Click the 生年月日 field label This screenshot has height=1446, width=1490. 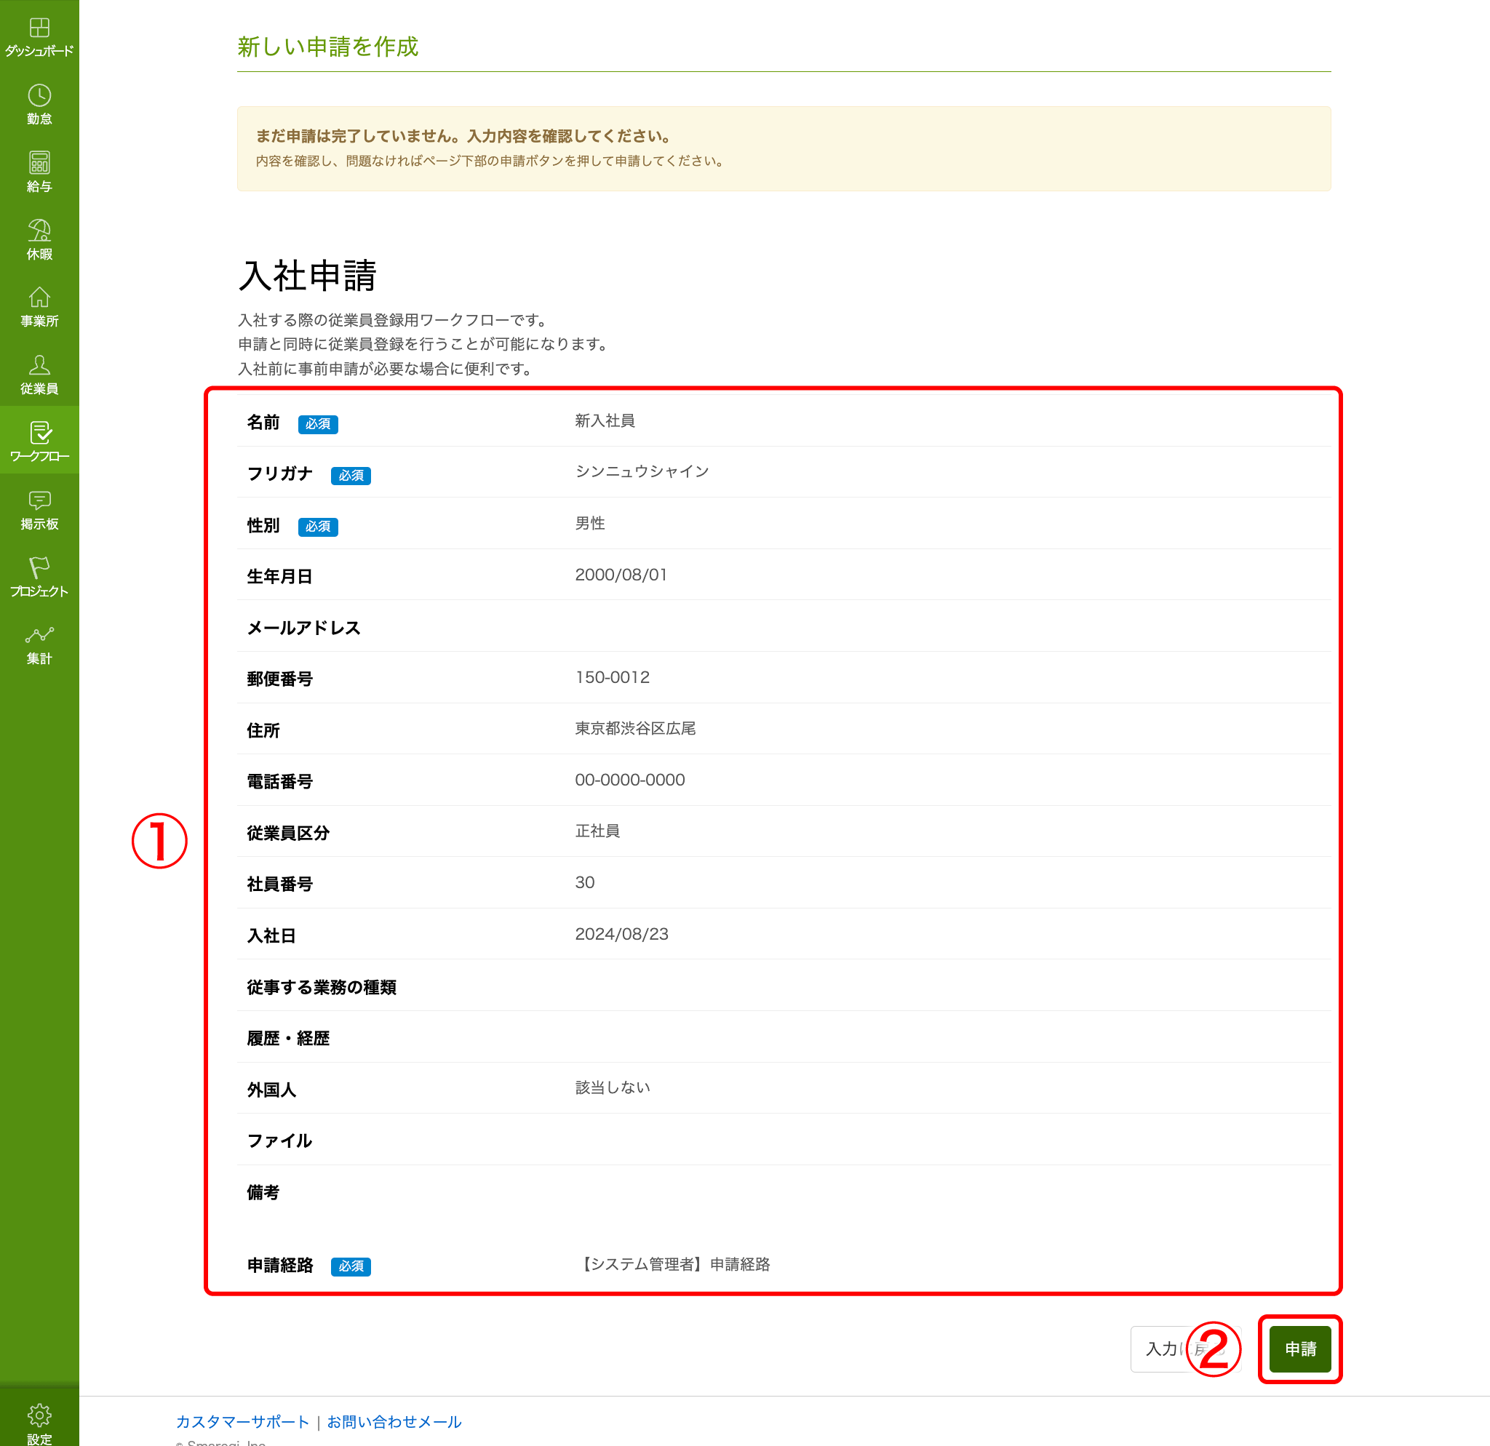pyautogui.click(x=279, y=577)
